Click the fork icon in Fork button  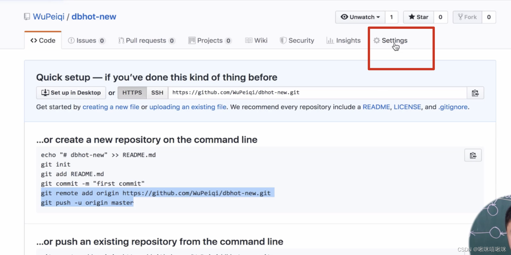tap(460, 17)
